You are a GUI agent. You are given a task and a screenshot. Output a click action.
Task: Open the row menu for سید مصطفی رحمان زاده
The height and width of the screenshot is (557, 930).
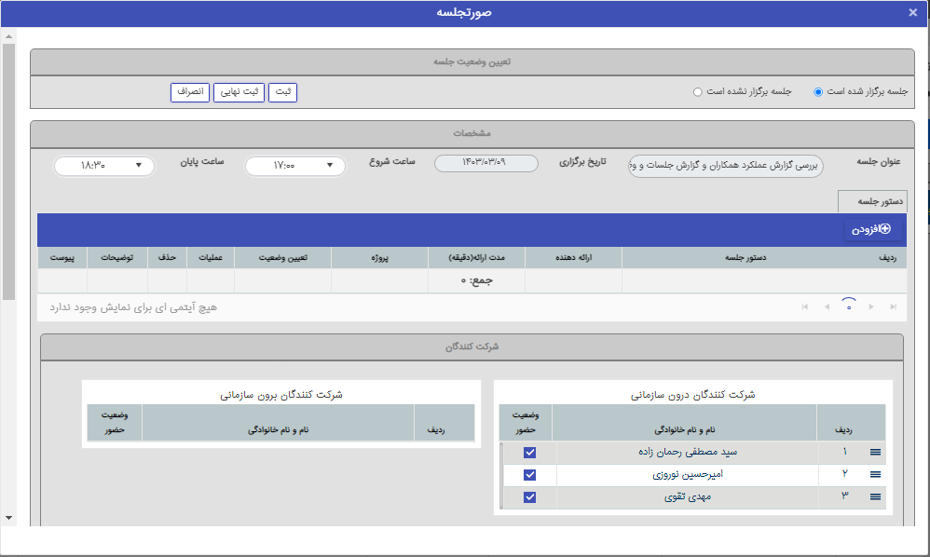click(874, 452)
